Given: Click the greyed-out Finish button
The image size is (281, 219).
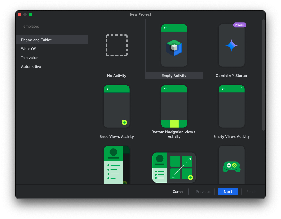Looking at the screenshot, I should (x=251, y=192).
